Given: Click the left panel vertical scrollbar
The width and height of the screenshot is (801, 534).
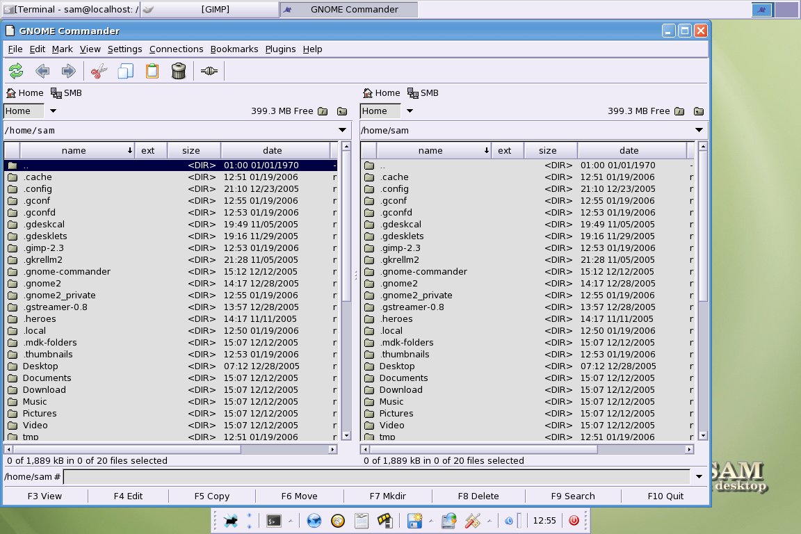Looking at the screenshot, I should point(346,291).
